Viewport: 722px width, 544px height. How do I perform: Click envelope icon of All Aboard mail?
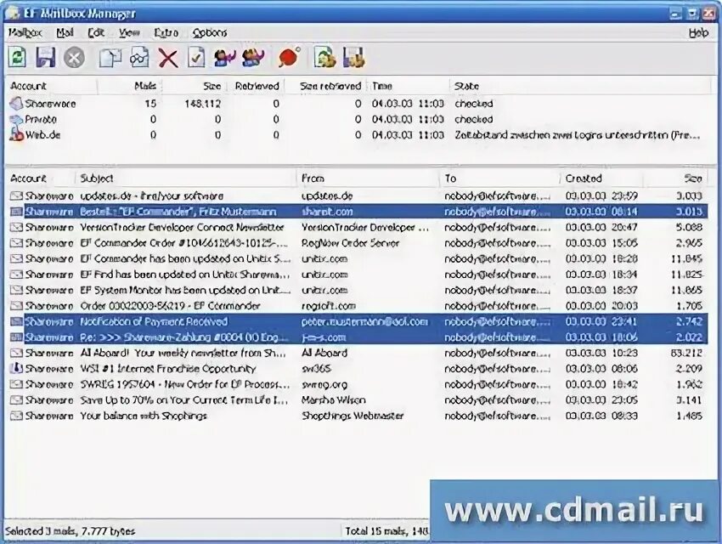coord(17,353)
